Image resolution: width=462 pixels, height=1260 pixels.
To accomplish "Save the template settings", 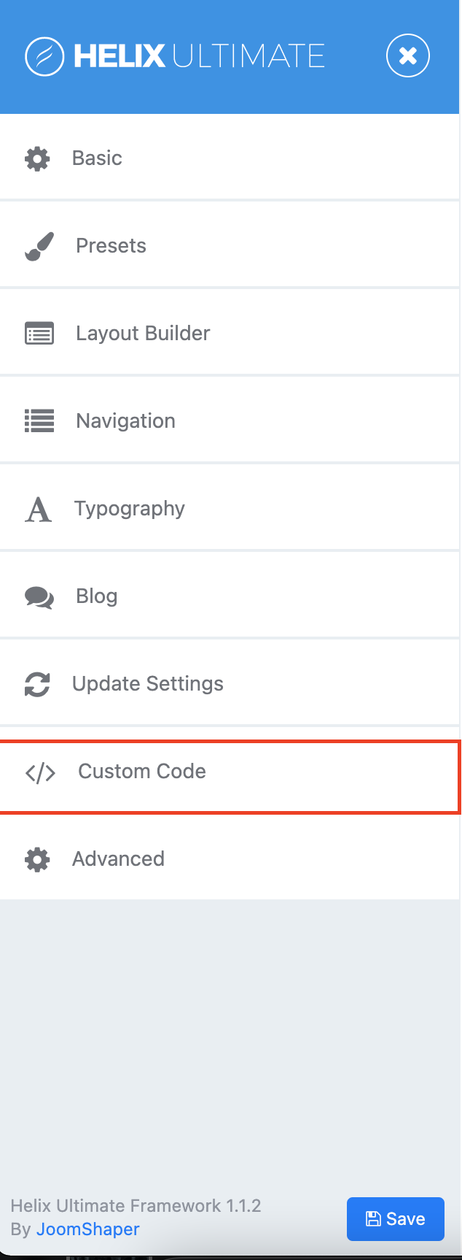I will [395, 1218].
